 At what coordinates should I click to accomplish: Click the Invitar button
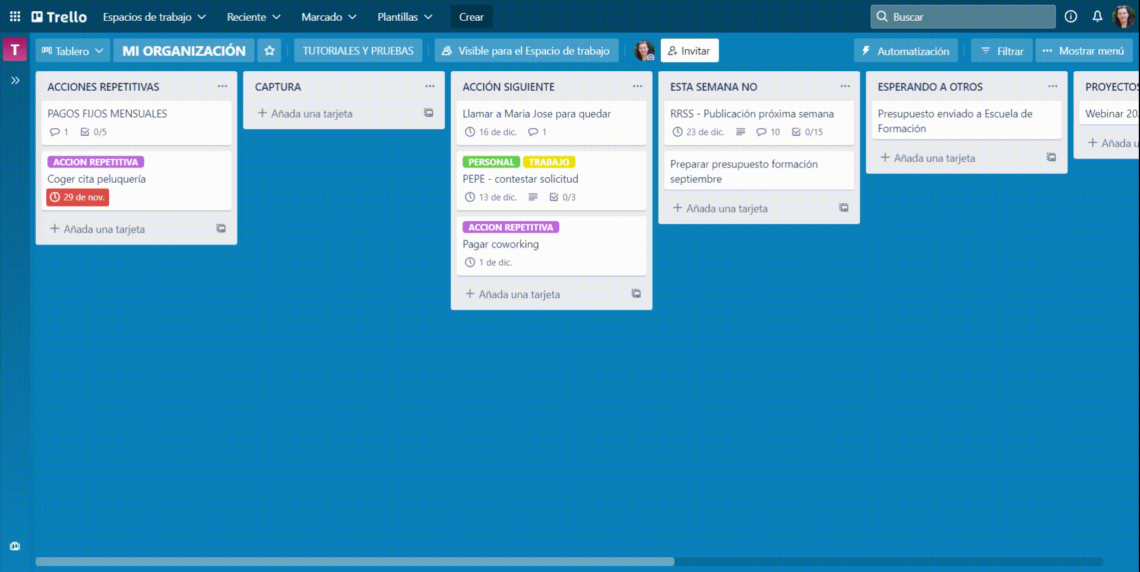click(x=689, y=50)
